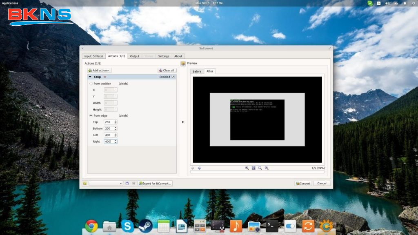The width and height of the screenshot is (418, 235).
Task: Click the Add action button
Action: click(99, 70)
